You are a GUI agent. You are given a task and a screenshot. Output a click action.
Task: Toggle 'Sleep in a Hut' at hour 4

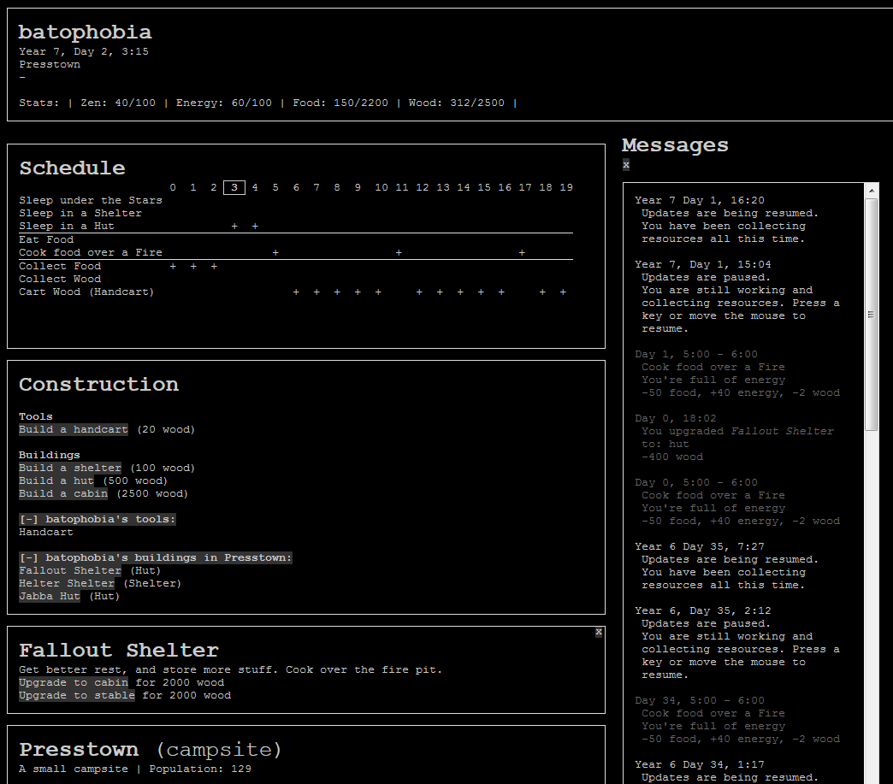(x=254, y=226)
